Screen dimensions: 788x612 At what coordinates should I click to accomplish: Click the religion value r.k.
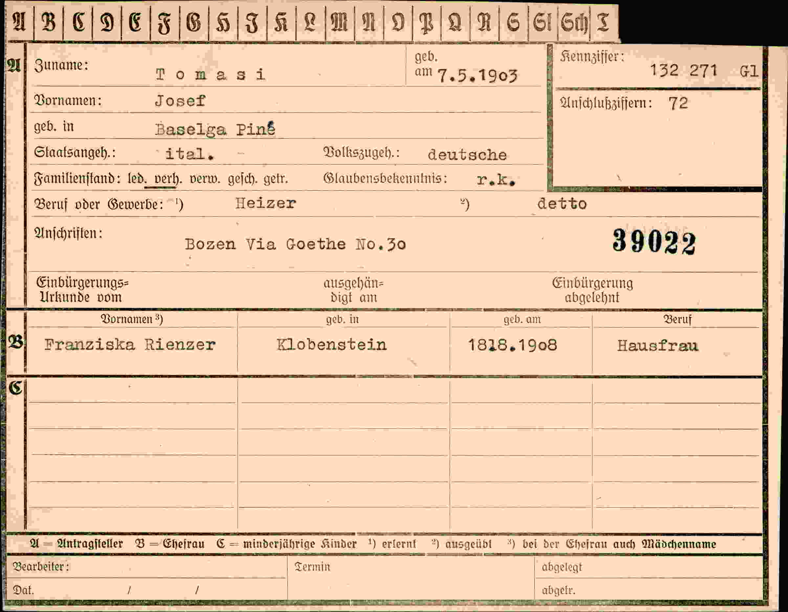[x=496, y=179]
